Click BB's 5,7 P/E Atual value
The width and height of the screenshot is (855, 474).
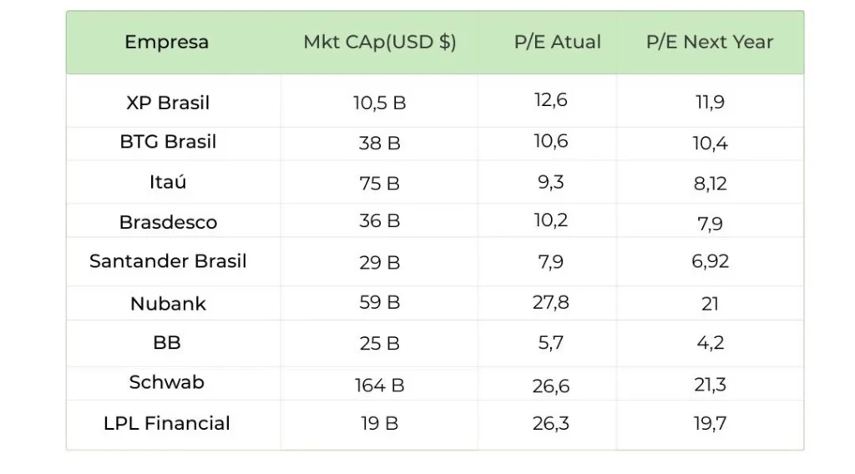pos(551,342)
